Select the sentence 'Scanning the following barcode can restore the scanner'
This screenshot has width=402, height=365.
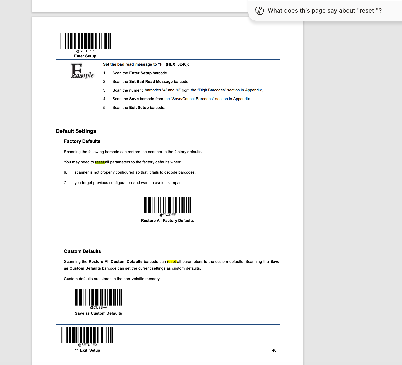pos(133,152)
